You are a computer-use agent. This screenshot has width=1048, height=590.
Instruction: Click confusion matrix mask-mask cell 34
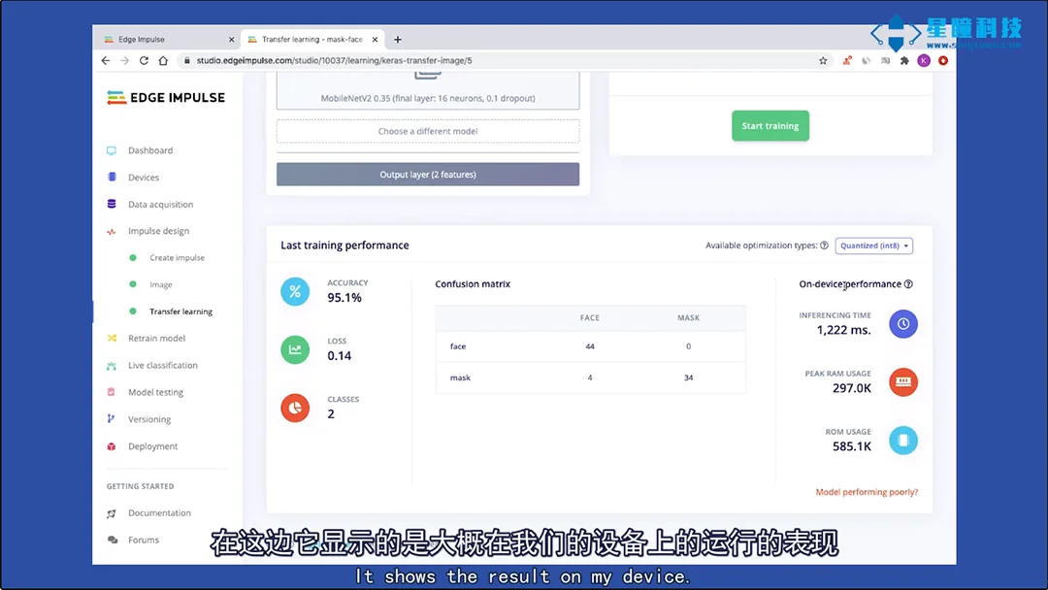688,377
